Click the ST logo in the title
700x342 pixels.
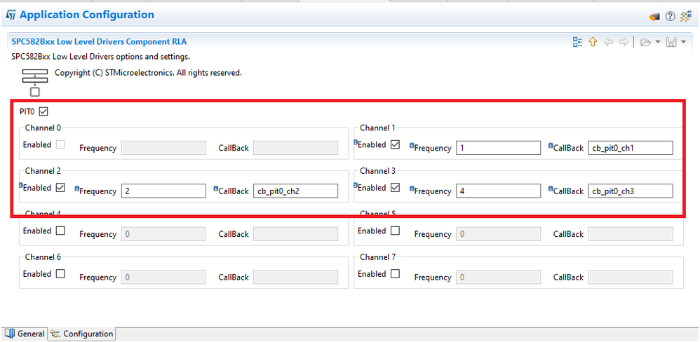click(x=11, y=15)
